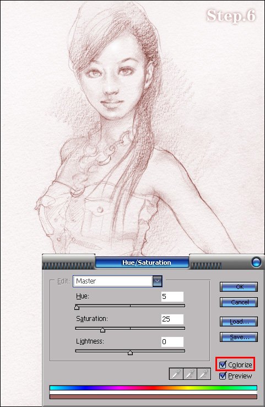Click the round blue orb in title bar
The image size is (265, 407).
point(256,262)
